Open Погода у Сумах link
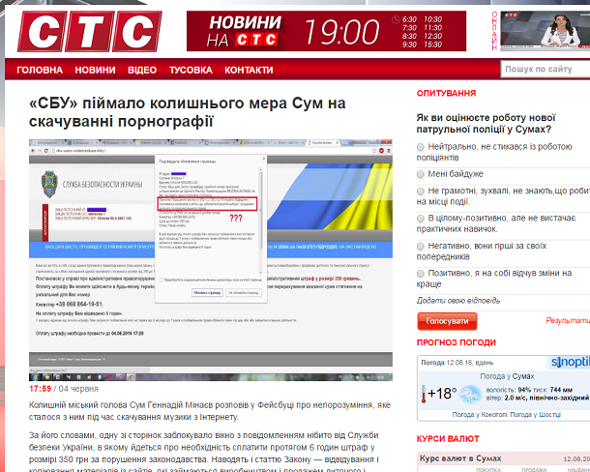590x472 pixels. (x=507, y=376)
